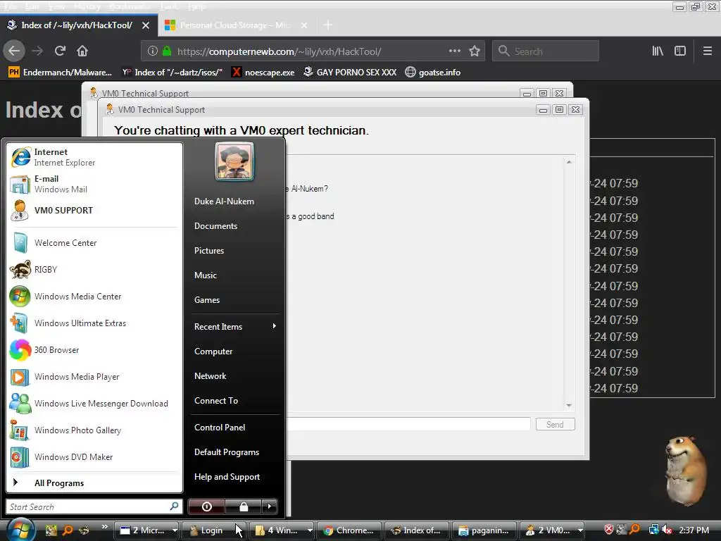This screenshot has height=541, width=721.
Task: Click the muted volume tray icon
Action: coord(667,530)
